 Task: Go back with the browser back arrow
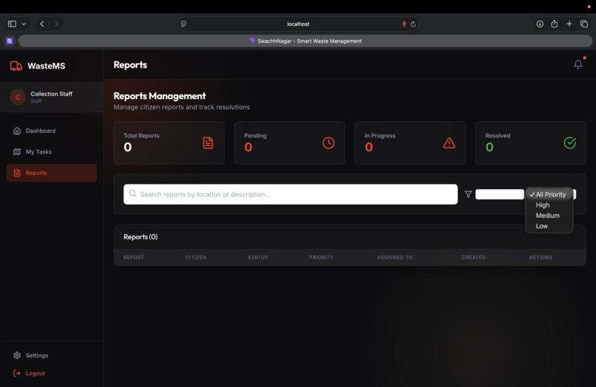coord(42,24)
